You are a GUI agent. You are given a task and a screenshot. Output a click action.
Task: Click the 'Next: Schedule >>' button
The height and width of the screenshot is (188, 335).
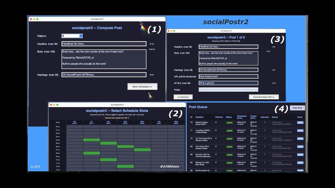pyautogui.click(x=142, y=87)
